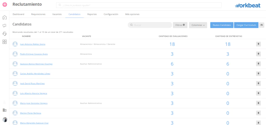Click the cloud download icon button
This screenshot has height=125, width=266.
pos(262,25)
